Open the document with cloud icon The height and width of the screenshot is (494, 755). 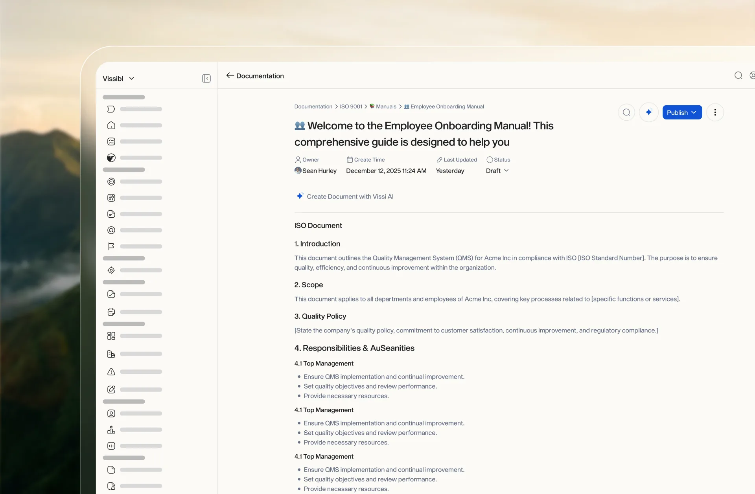[x=111, y=486]
